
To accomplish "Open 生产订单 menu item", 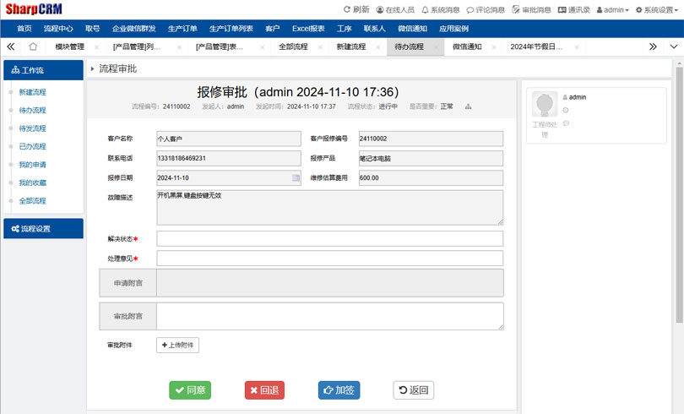I will (182, 29).
